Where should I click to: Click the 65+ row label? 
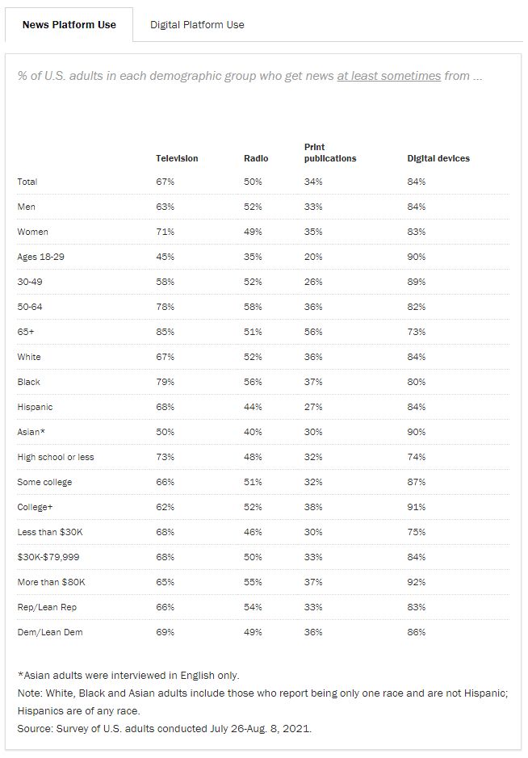tap(26, 332)
